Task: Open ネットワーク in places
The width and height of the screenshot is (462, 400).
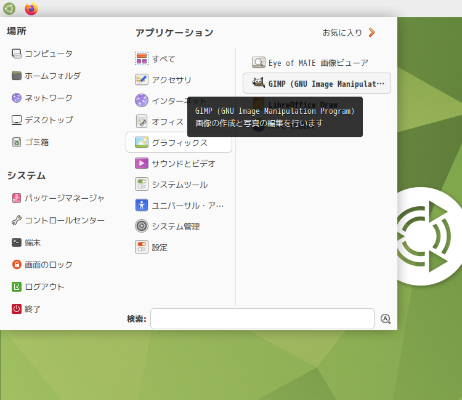Action: click(x=42, y=98)
